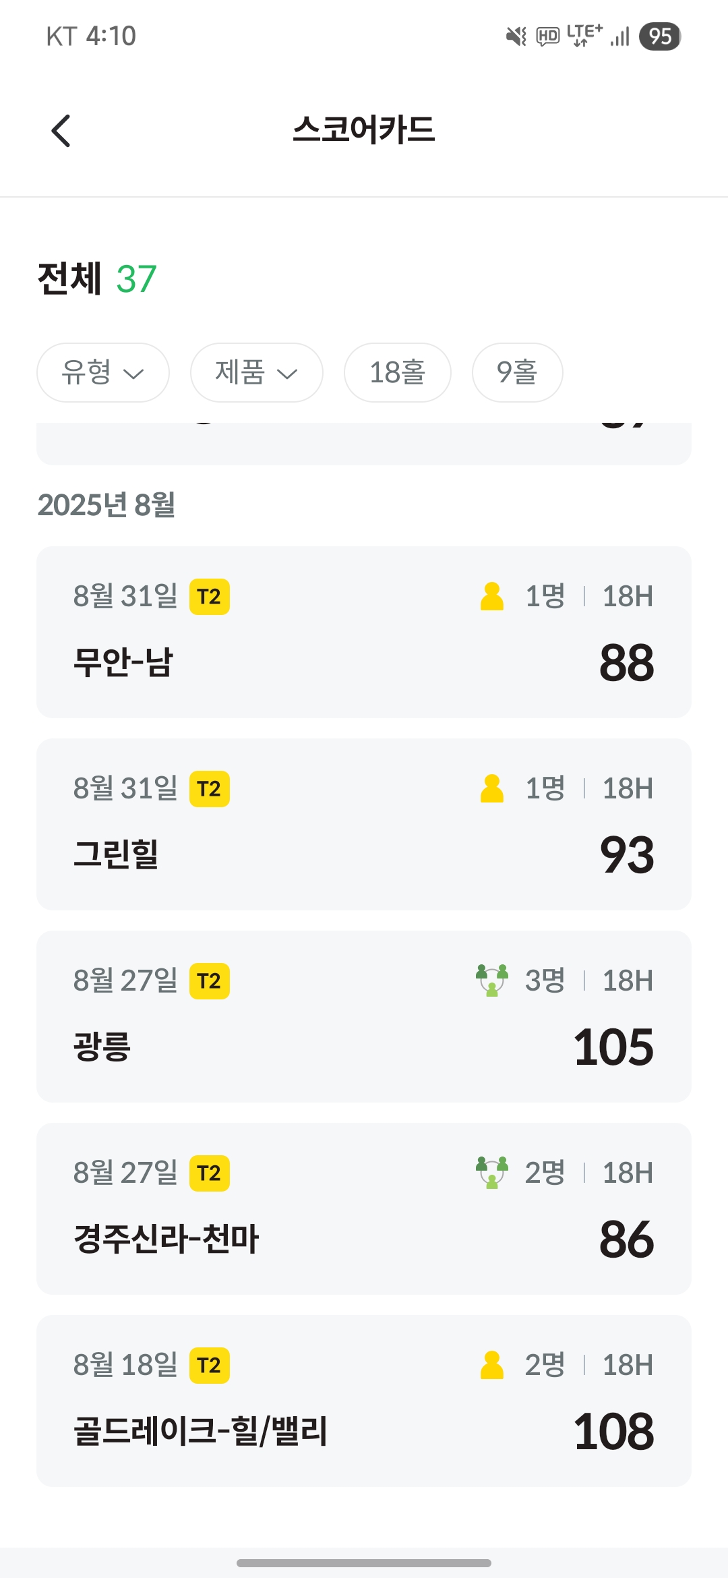The image size is (728, 1578).
Task: Select the 경주신라-천마 scorecard
Action: tap(364, 1208)
